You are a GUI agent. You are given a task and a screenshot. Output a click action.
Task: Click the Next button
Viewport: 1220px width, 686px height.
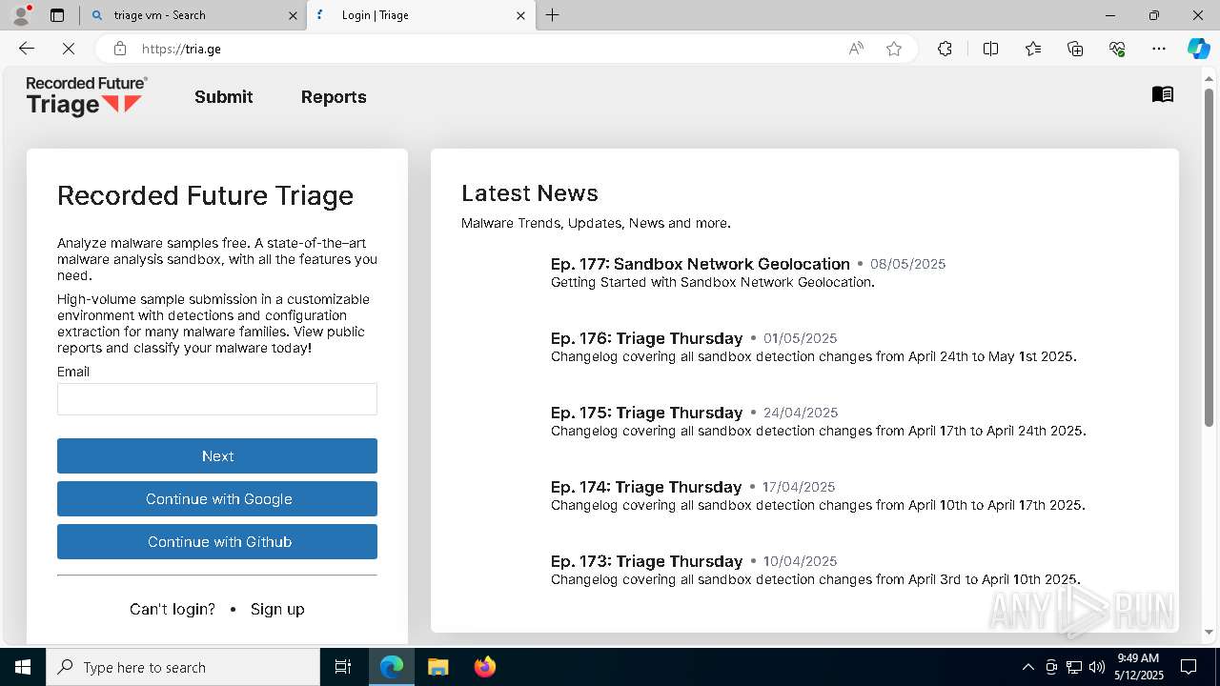(217, 455)
